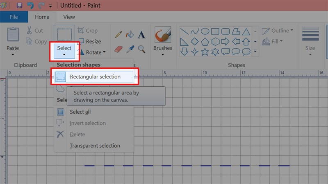
Task: Select the Six-point star shape
Action: [215, 52]
